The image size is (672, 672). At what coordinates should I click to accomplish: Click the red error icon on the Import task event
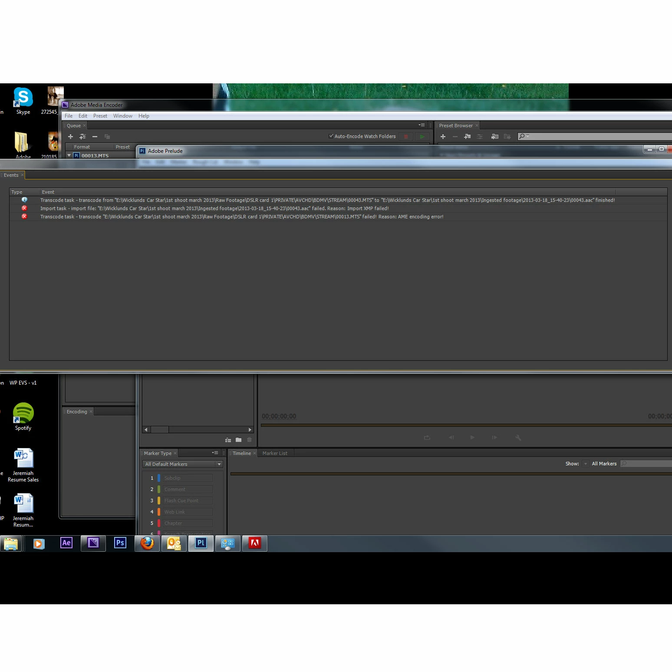(24, 208)
